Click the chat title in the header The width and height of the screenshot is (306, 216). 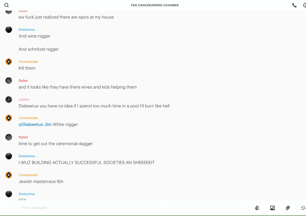155,5
